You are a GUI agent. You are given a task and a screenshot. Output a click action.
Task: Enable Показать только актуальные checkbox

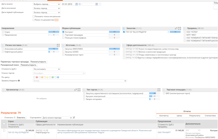tap(34, 16)
